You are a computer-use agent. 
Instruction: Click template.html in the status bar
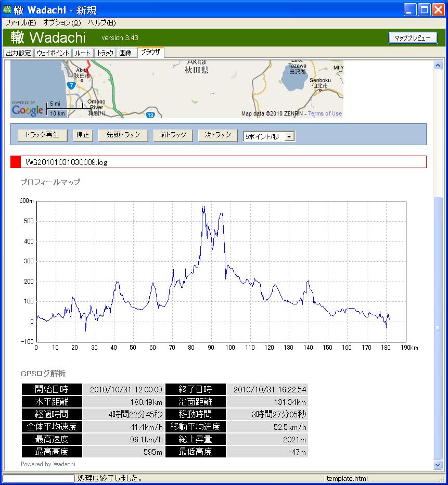[x=347, y=478]
